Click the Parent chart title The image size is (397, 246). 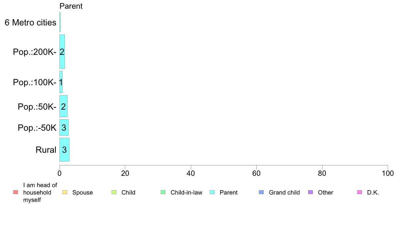[x=71, y=6]
